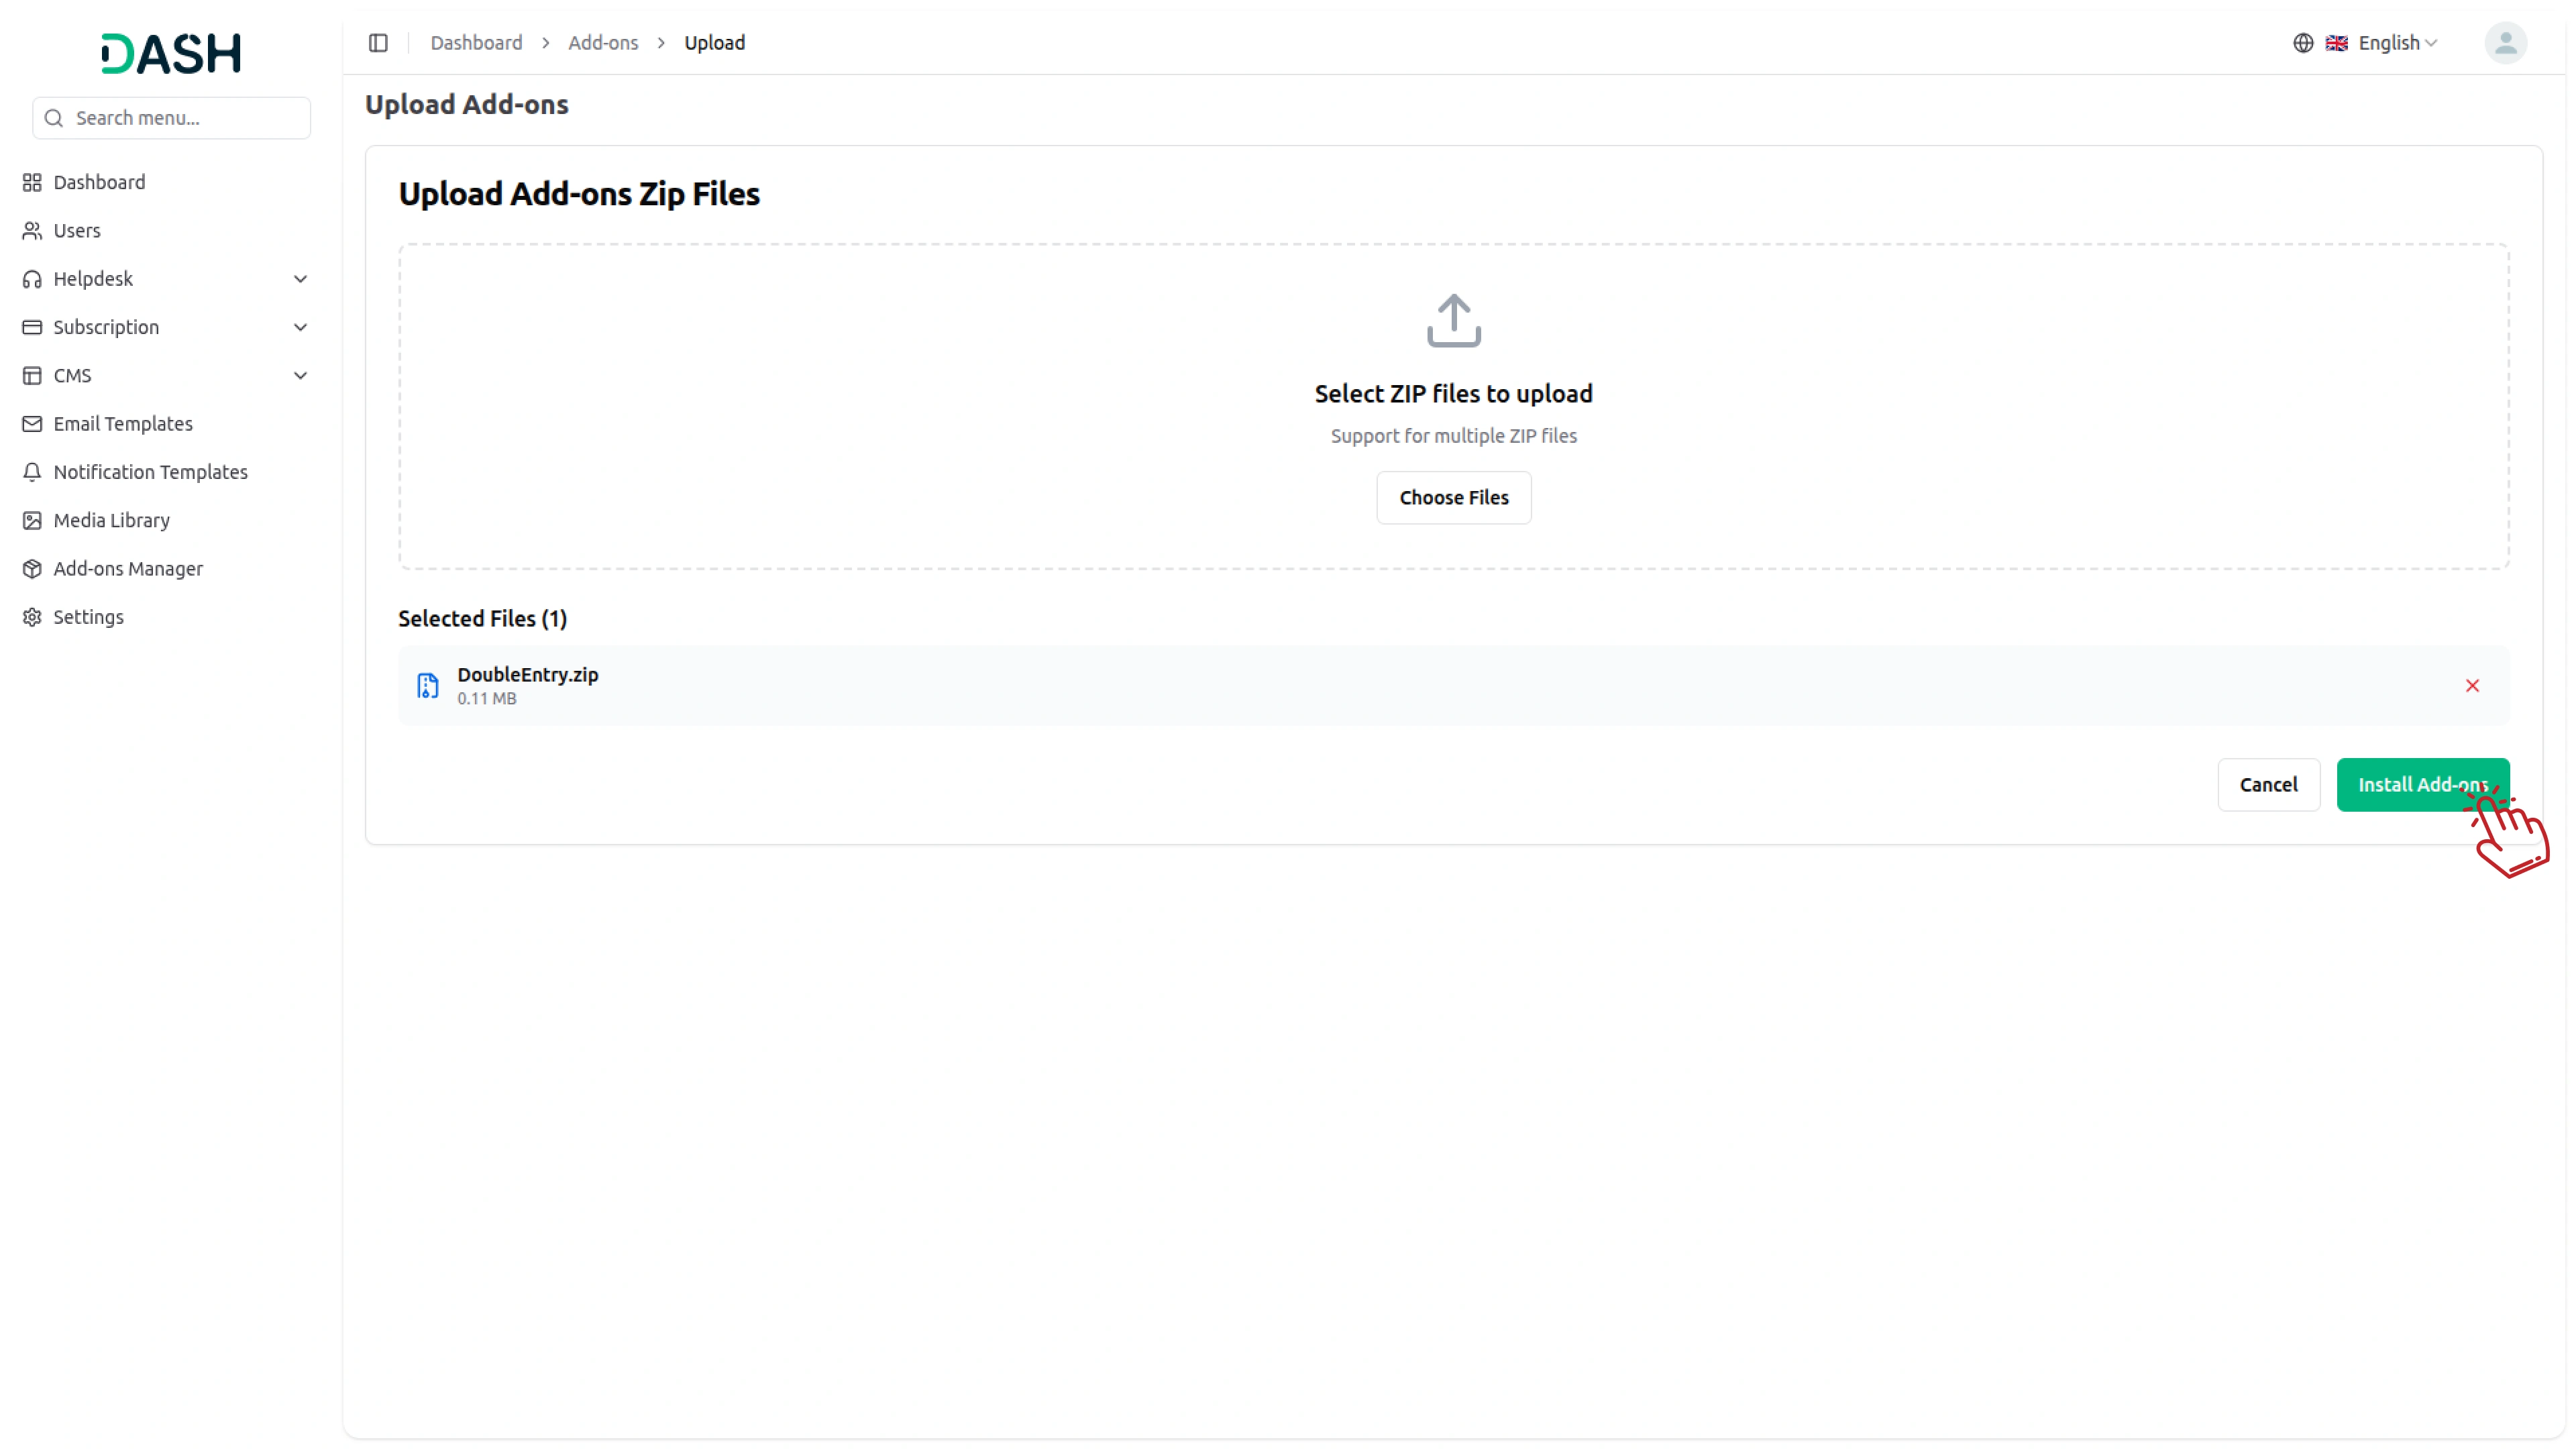Click the DoubleEntry.zip file icon

point(428,686)
